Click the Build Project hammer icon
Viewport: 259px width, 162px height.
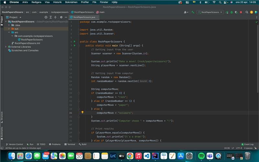click(x=193, y=12)
